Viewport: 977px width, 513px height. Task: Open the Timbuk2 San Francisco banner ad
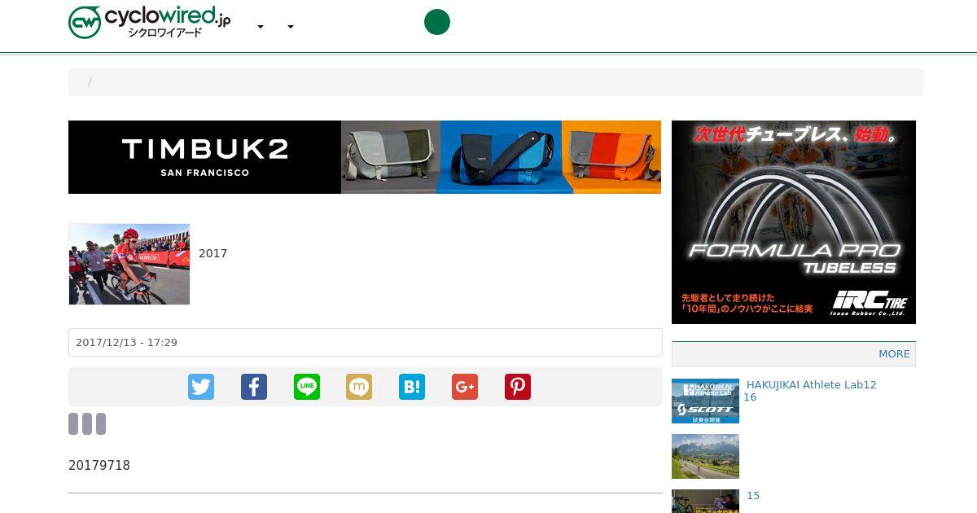click(365, 157)
